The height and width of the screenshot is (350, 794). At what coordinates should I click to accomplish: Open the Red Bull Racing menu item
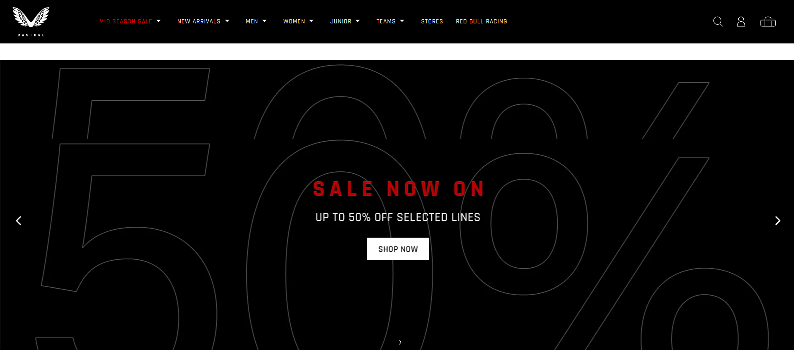(482, 21)
